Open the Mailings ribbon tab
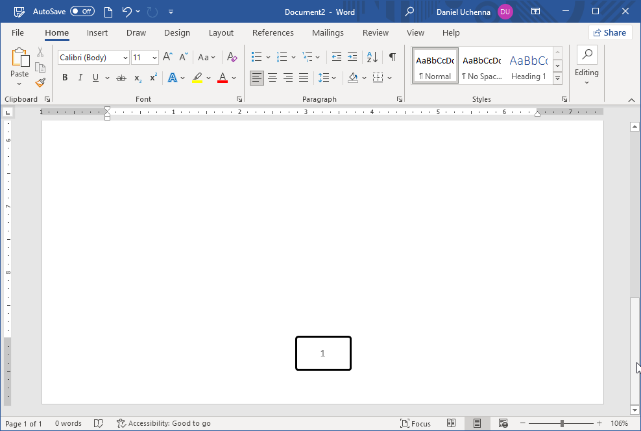641x431 pixels. pyautogui.click(x=328, y=33)
